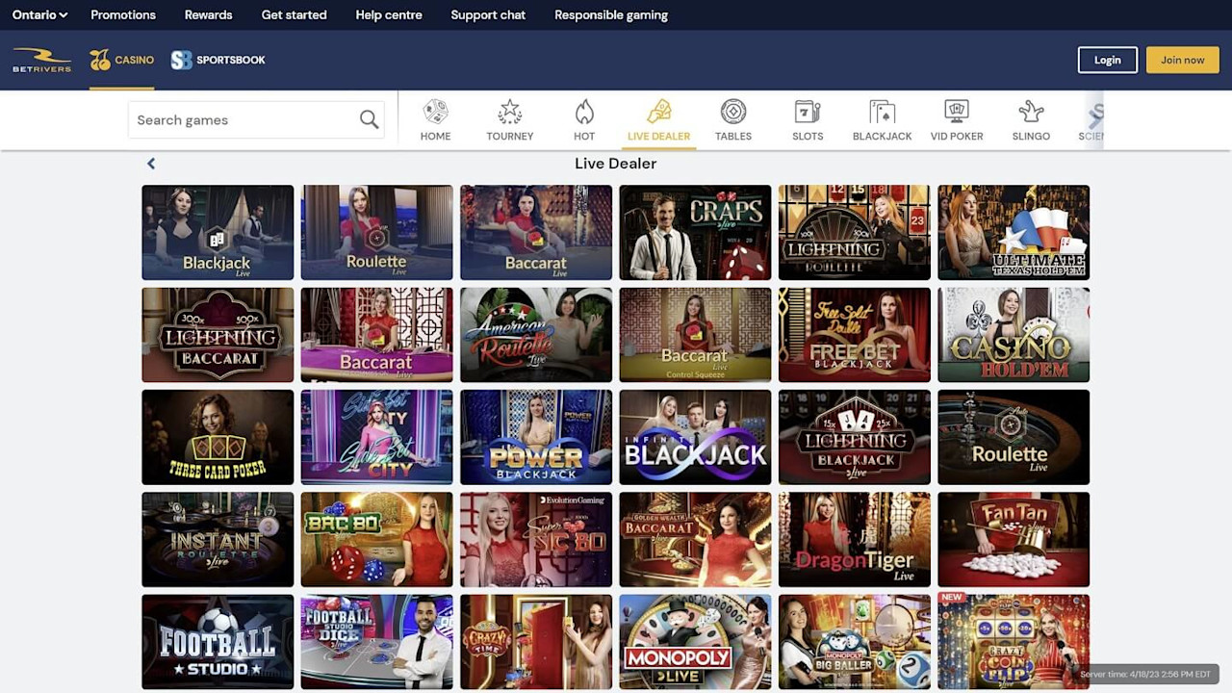
Task: Open the Promotions menu item
Action: pos(123,14)
